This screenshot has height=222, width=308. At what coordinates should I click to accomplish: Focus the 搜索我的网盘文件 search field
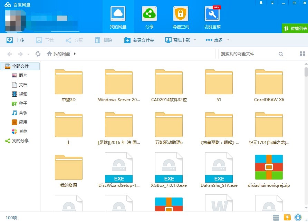pos(248,54)
